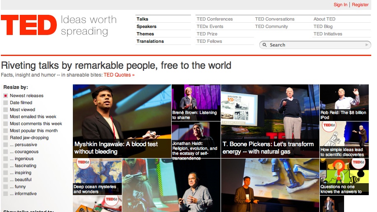The height and width of the screenshot is (212, 377).
Task: Open TED Community
Action: pyautogui.click(x=271, y=26)
